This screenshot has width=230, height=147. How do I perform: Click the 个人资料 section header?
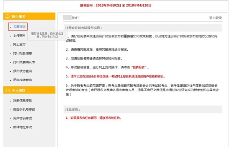(30, 90)
